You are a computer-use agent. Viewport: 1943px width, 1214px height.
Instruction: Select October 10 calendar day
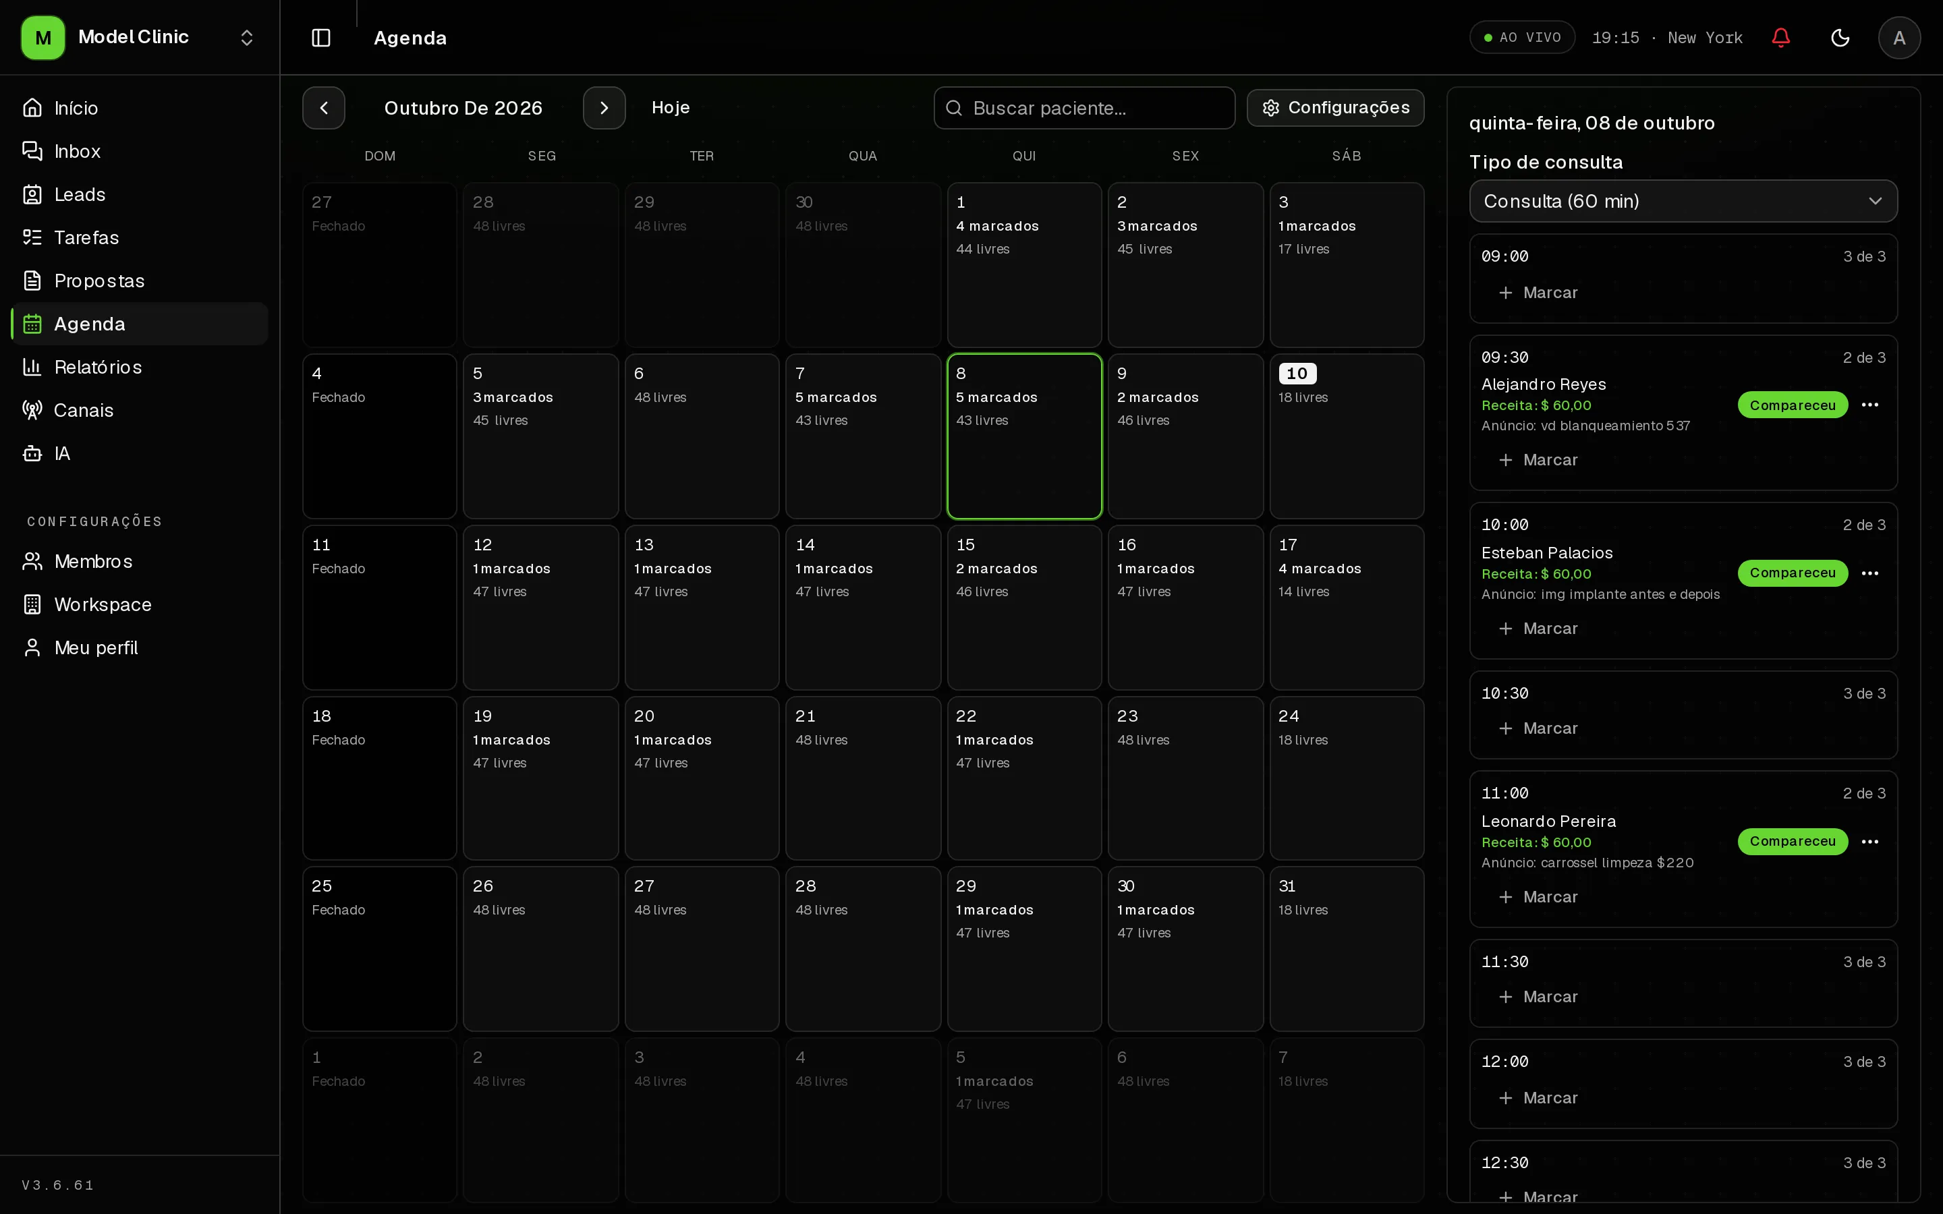coord(1347,436)
